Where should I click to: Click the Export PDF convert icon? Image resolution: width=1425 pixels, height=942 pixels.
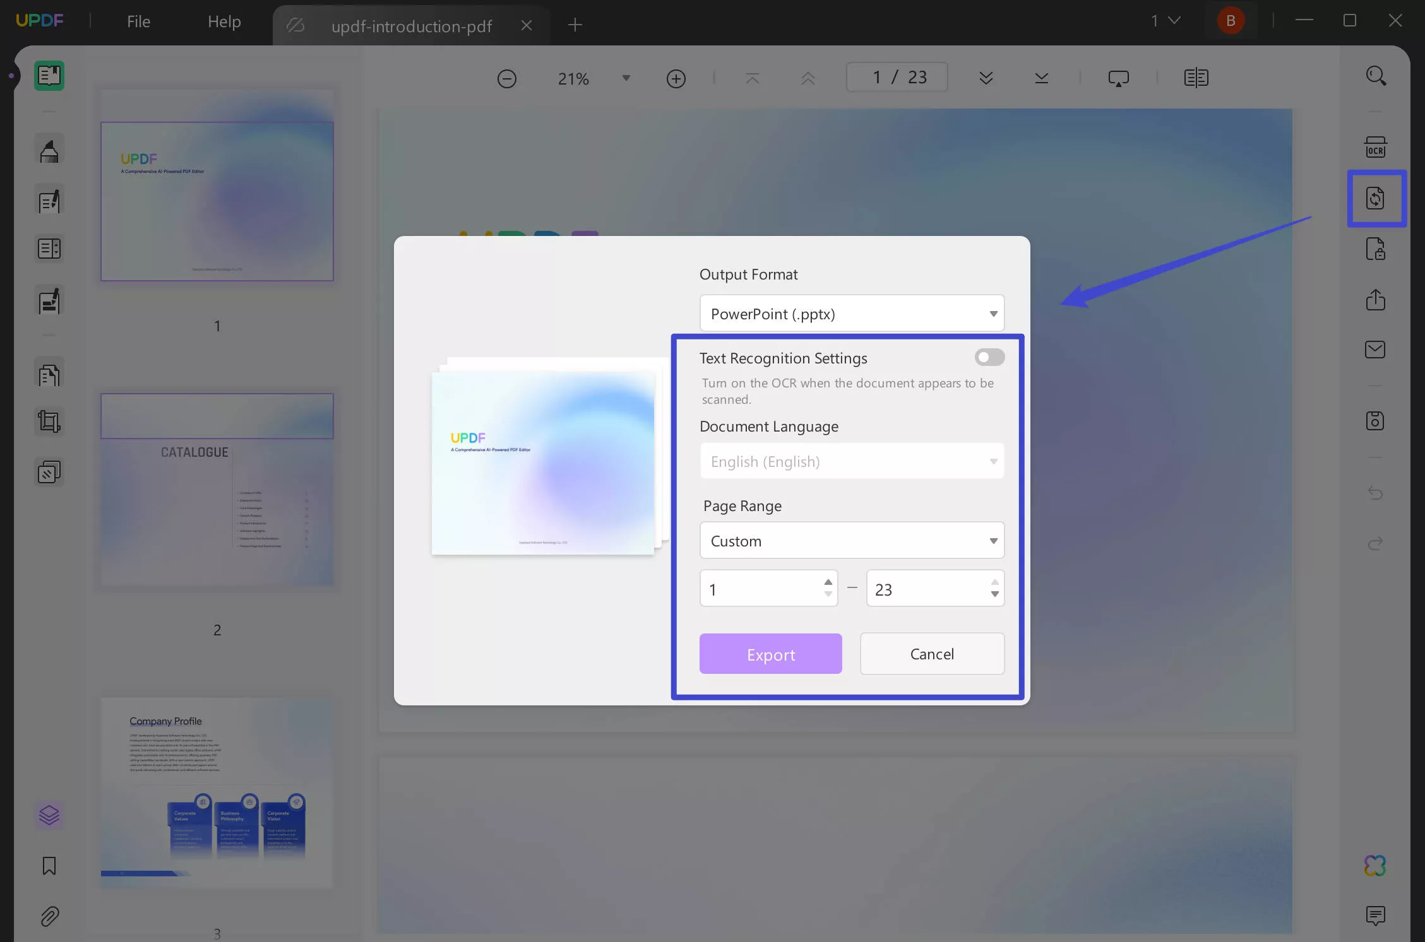pos(1376,198)
